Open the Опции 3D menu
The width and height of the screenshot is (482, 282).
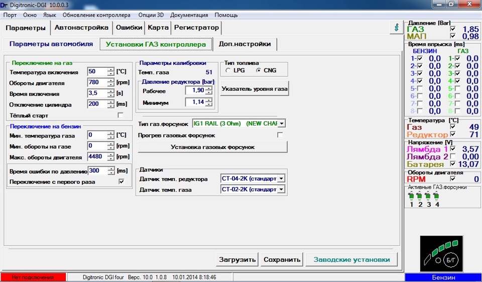point(151,15)
